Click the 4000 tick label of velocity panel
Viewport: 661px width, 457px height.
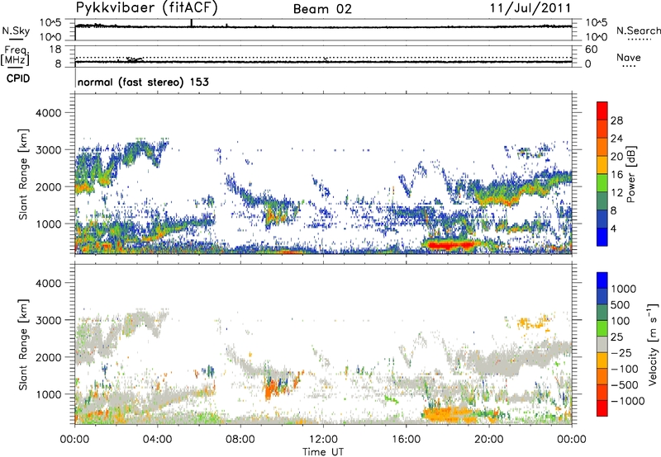pyautogui.click(x=48, y=283)
